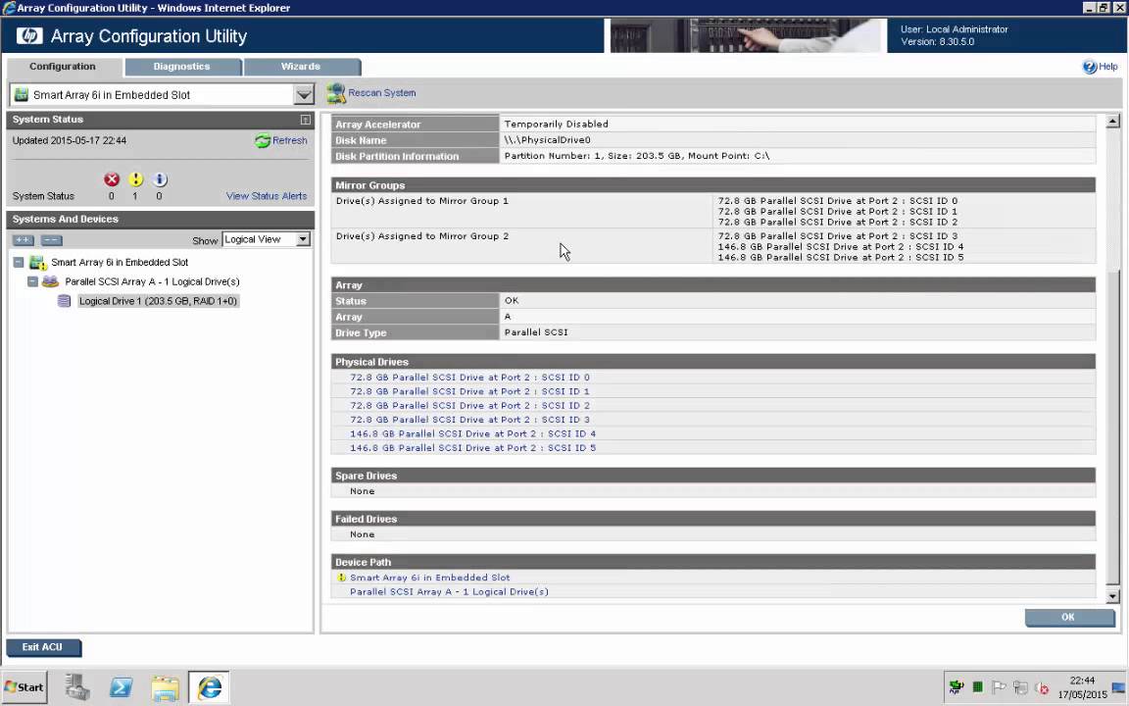Click the action center flag tray icon

(x=999, y=688)
